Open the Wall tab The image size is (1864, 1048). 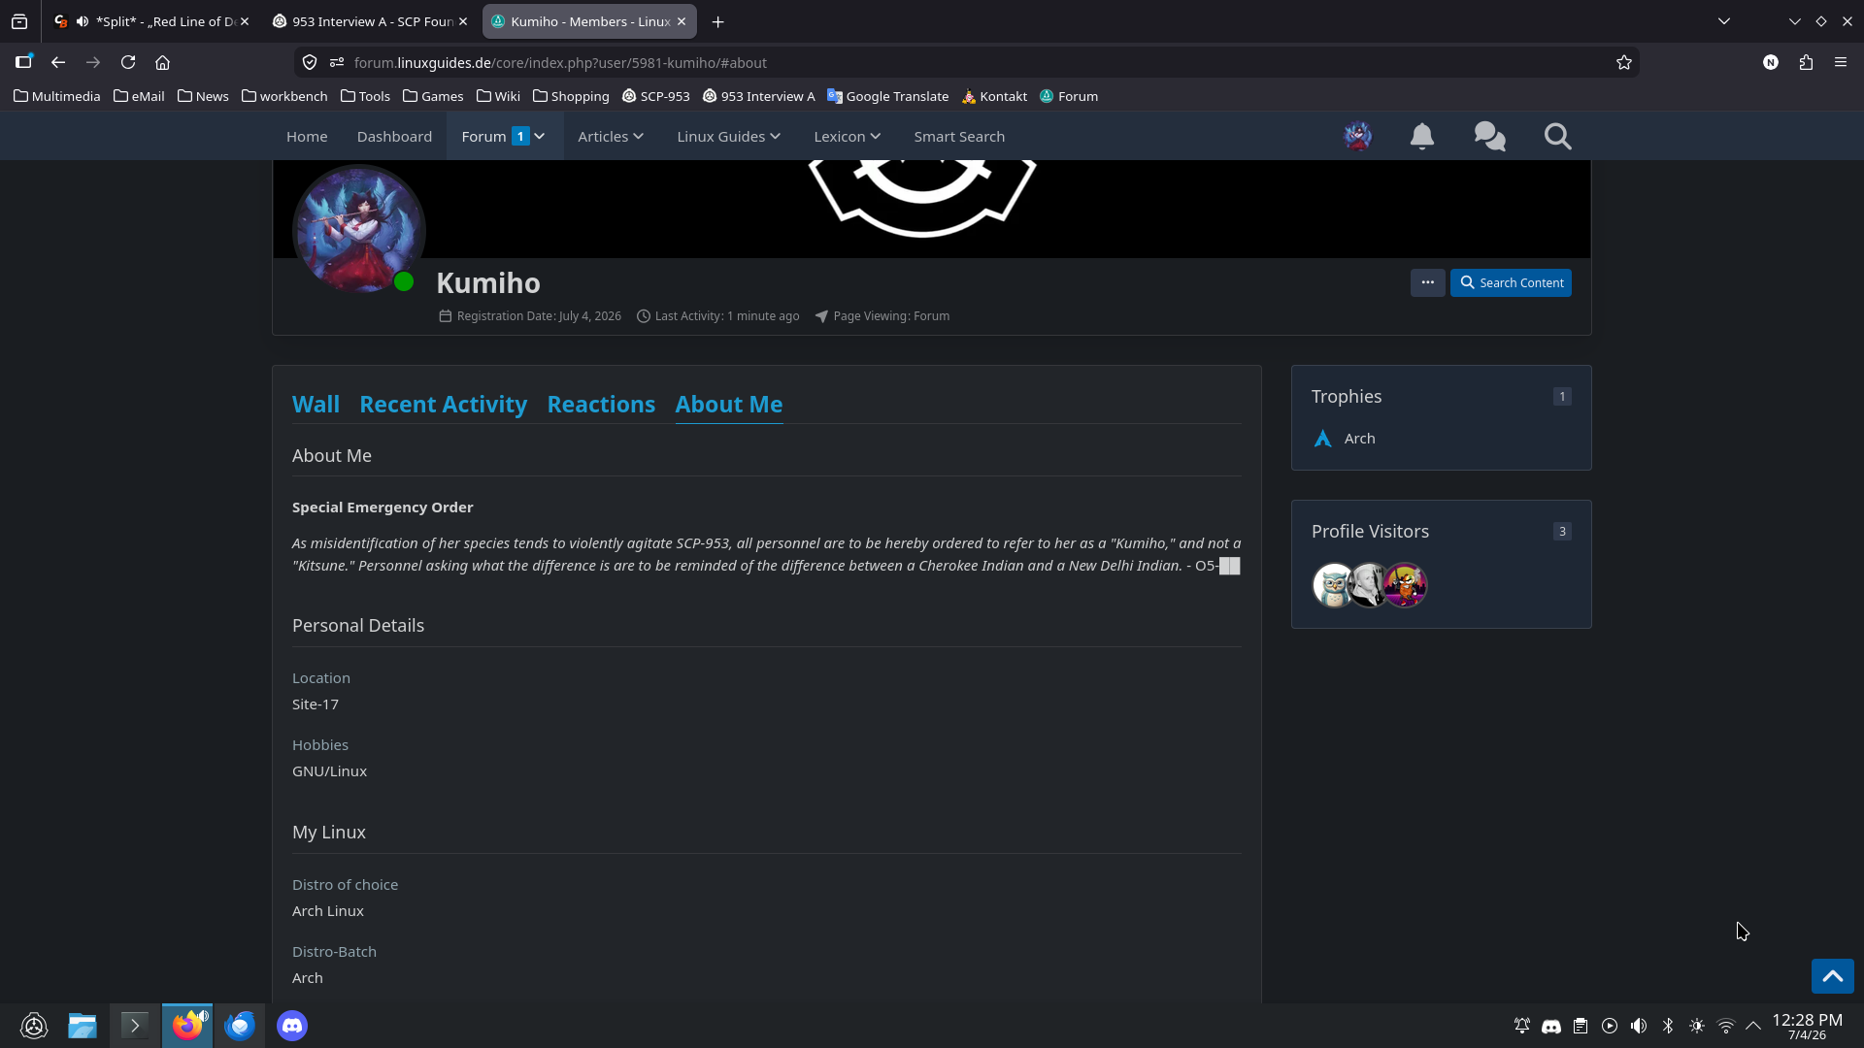click(316, 405)
